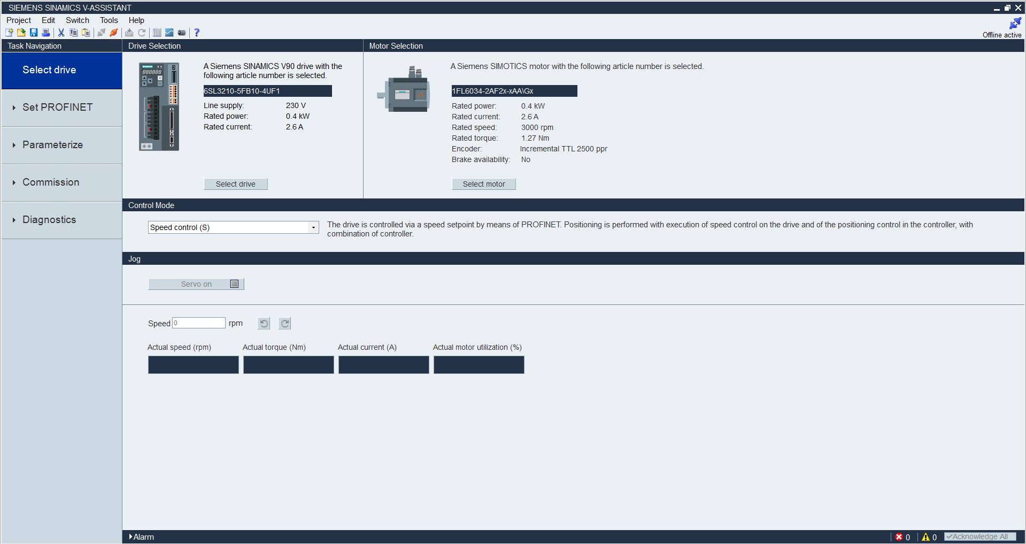
Task: Open the Help menu
Action: click(136, 20)
